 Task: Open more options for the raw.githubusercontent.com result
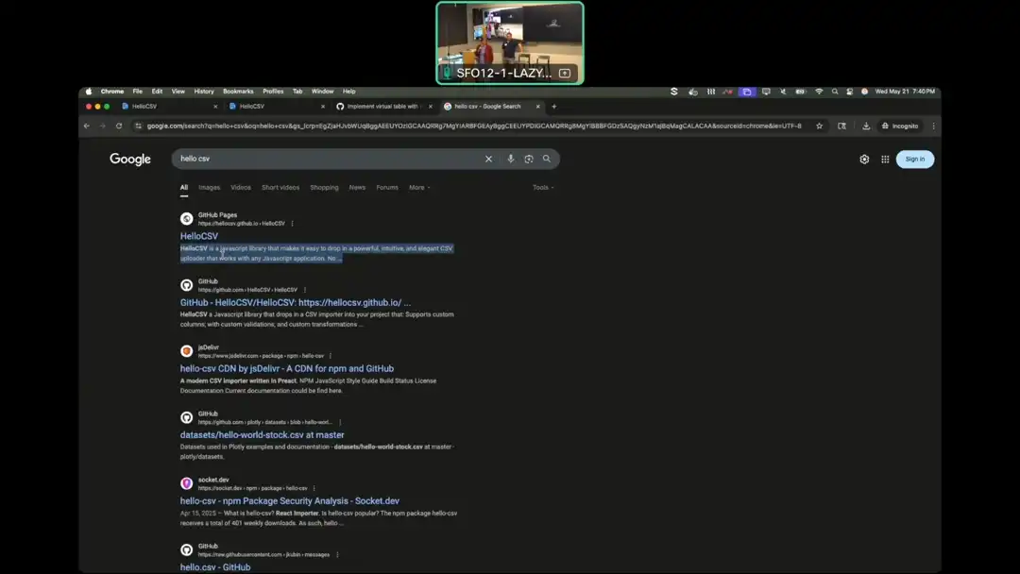click(337, 555)
